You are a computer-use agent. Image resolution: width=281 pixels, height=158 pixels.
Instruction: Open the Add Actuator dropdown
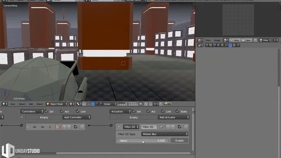pos(173,117)
